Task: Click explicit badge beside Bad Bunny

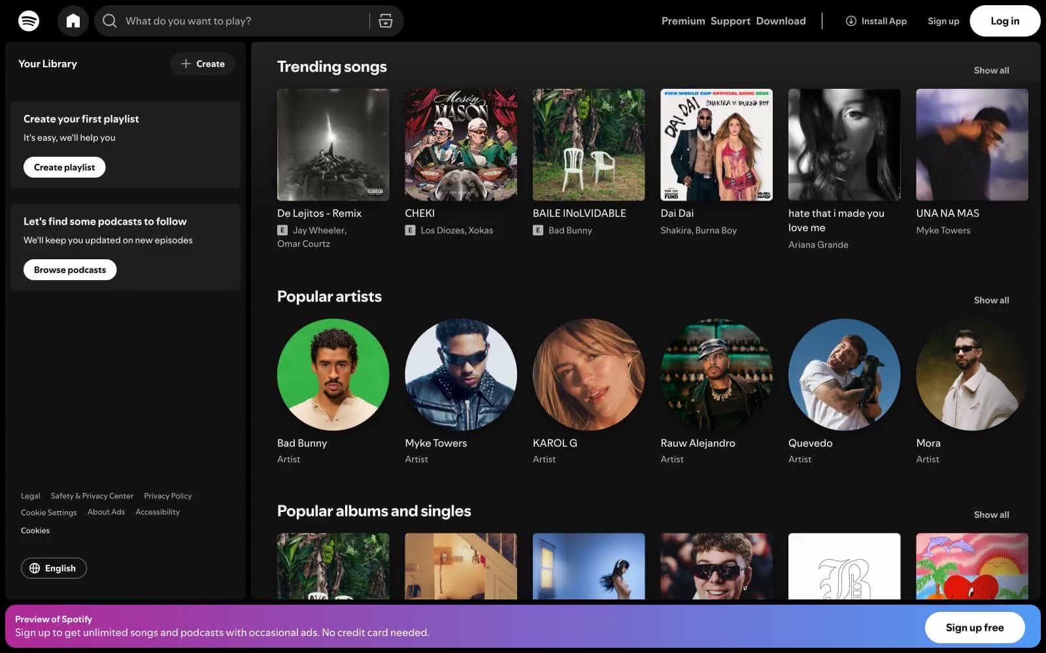Action: (538, 230)
